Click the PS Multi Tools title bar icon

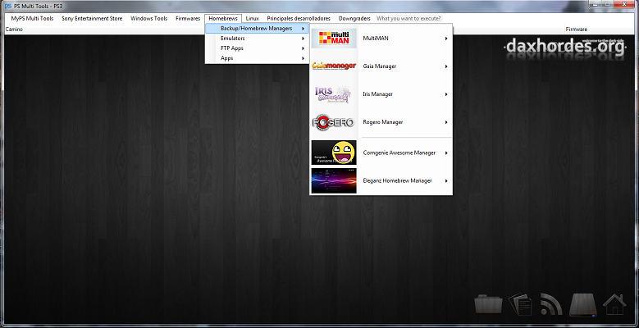(x=8, y=6)
